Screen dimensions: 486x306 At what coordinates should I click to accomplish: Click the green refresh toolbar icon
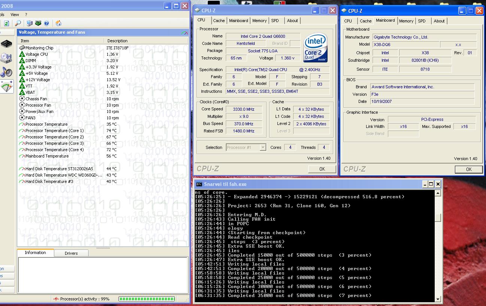pyautogui.click(x=6, y=23)
